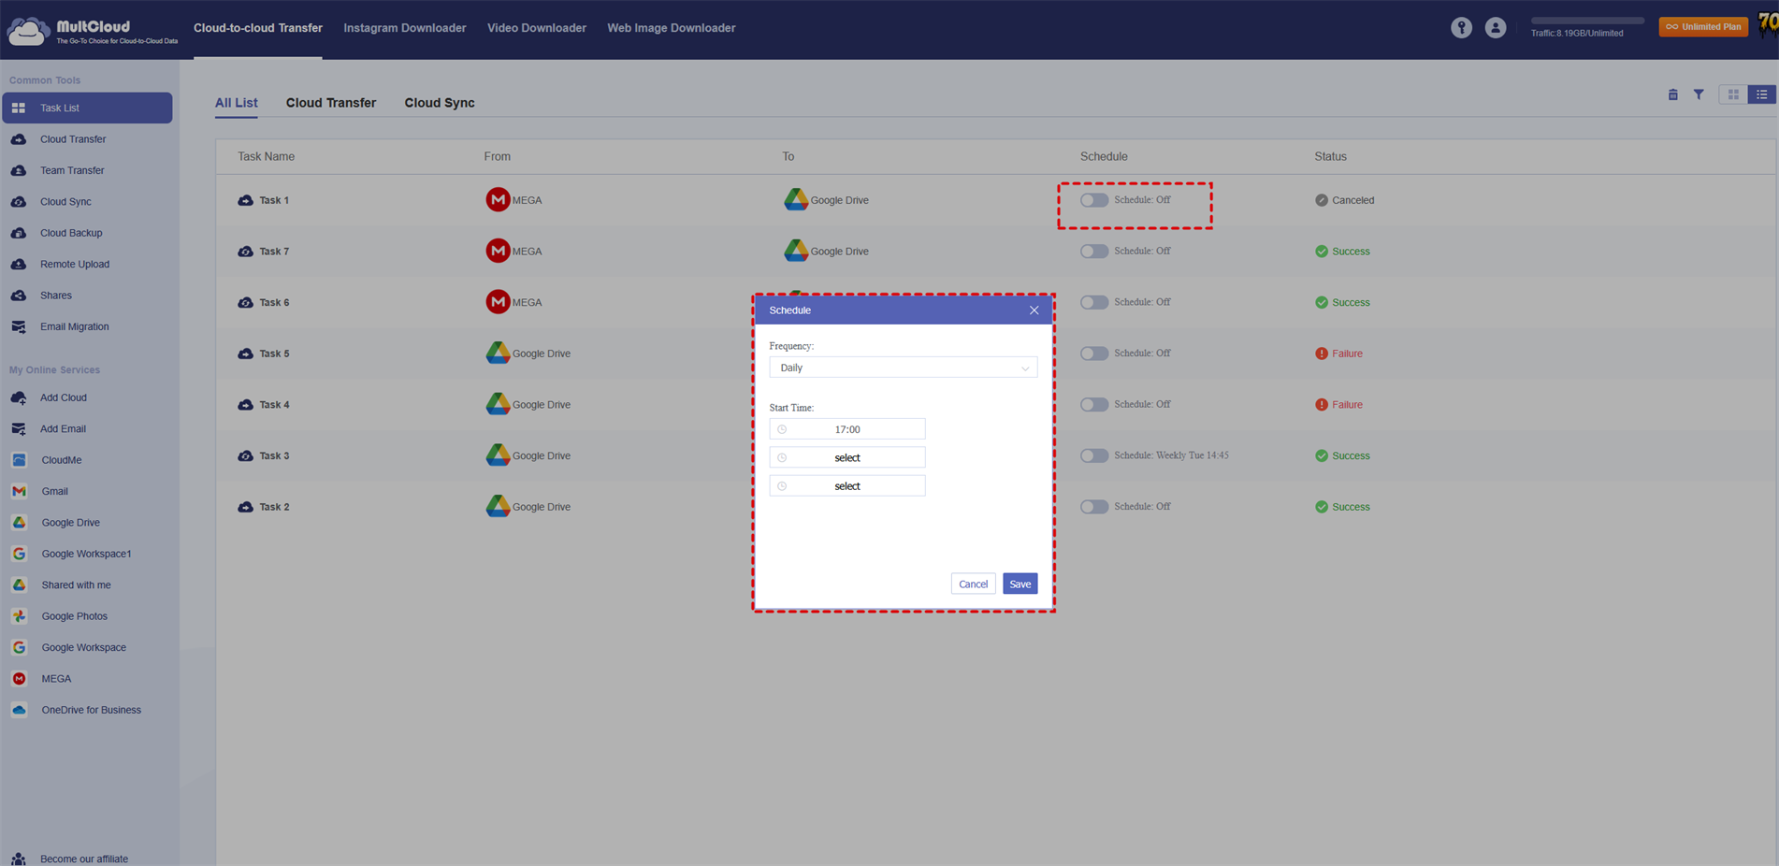The width and height of the screenshot is (1779, 866).
Task: Open the Frequency dropdown set to Daily
Action: (x=903, y=368)
